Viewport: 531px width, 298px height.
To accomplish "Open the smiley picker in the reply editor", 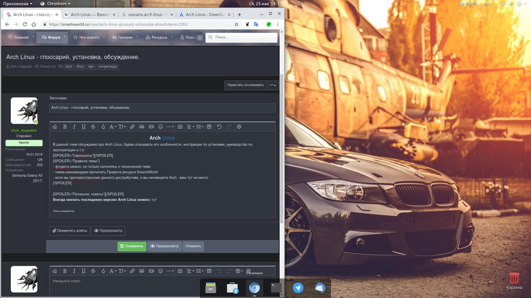I will 161,271.
